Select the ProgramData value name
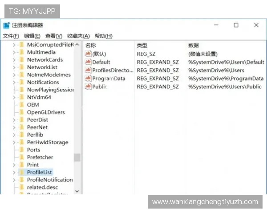Image resolution: width=267 pixels, height=213 pixels. click(109, 79)
